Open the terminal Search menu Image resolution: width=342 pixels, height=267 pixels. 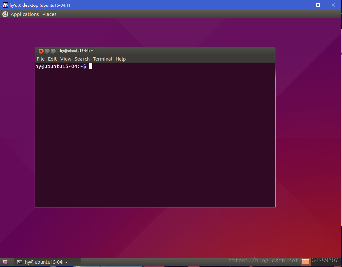(82, 59)
